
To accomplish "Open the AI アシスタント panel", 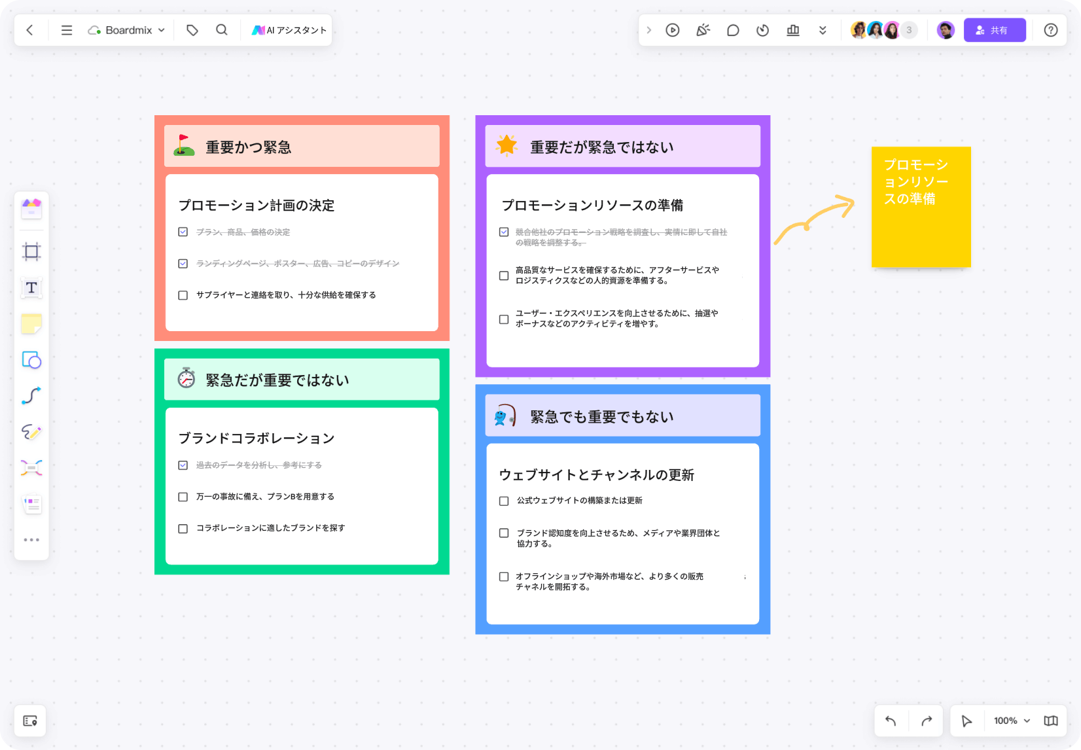I will [x=289, y=30].
